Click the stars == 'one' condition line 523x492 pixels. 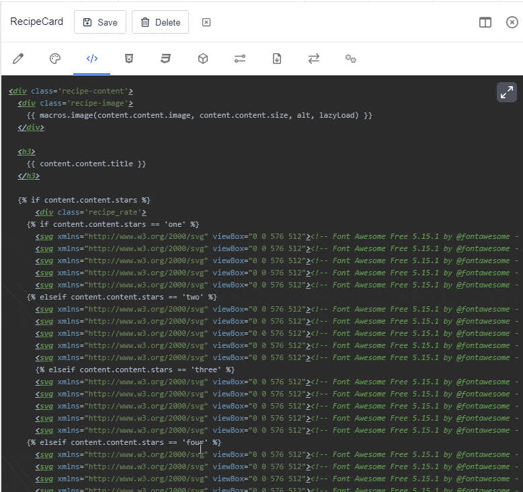click(x=113, y=224)
